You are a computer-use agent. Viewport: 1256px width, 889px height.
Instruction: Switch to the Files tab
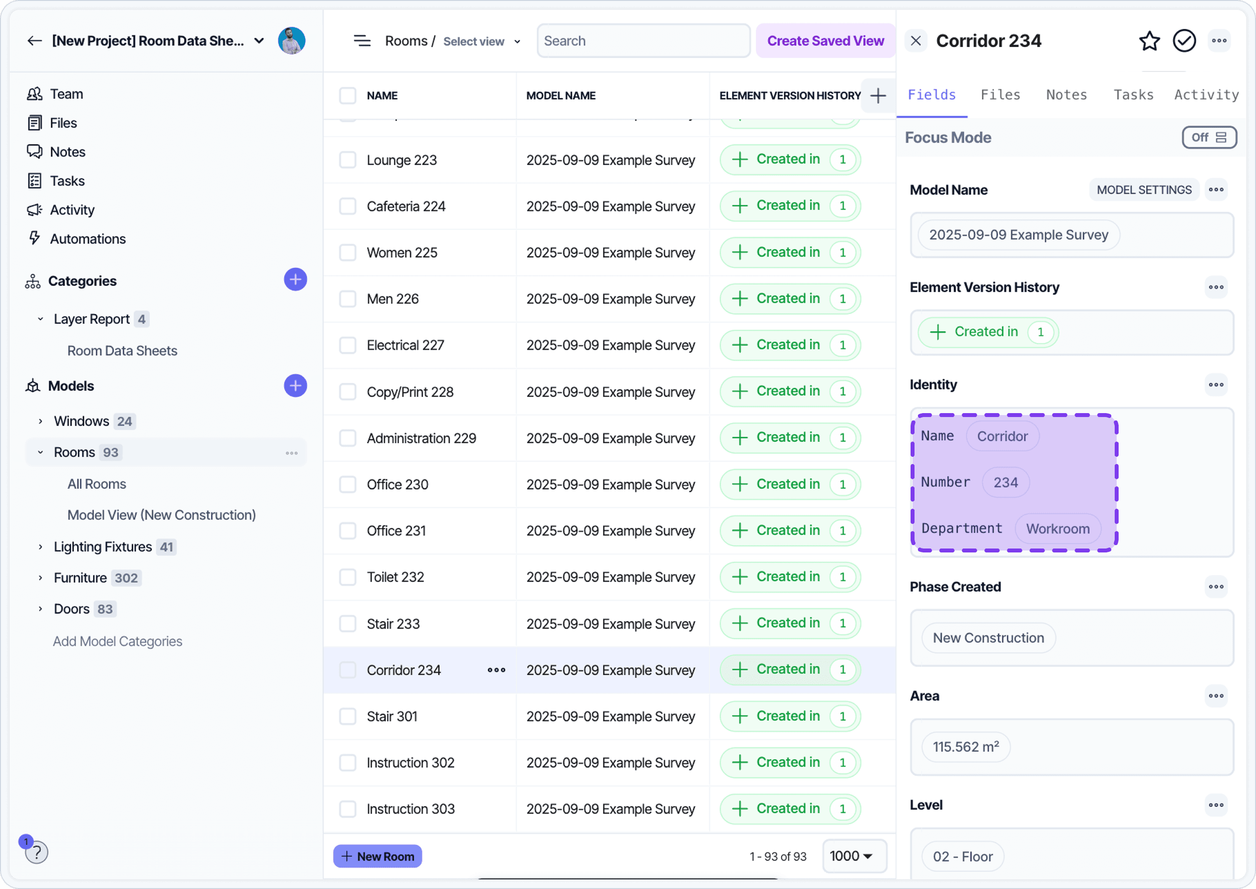pyautogui.click(x=1000, y=95)
